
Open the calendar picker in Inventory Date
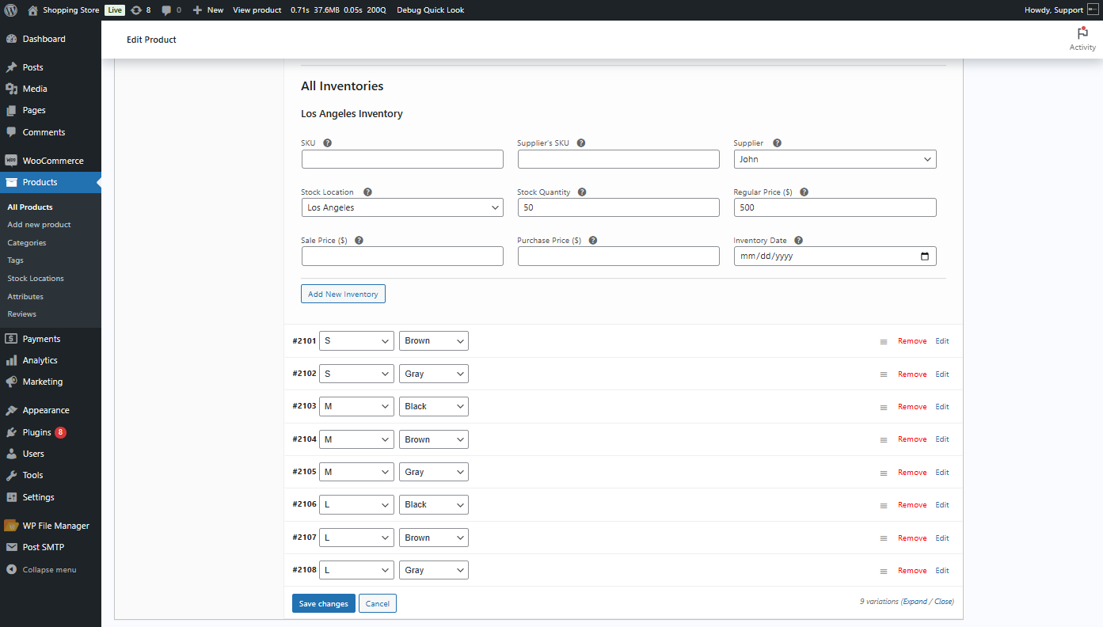[925, 256]
